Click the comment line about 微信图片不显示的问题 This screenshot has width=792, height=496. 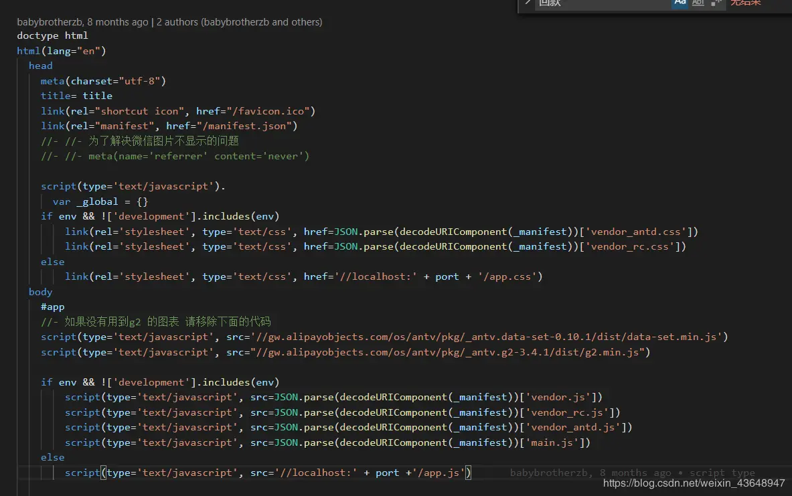(x=140, y=141)
